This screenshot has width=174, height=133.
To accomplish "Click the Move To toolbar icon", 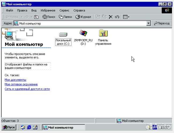I will [x=98, y=17].
